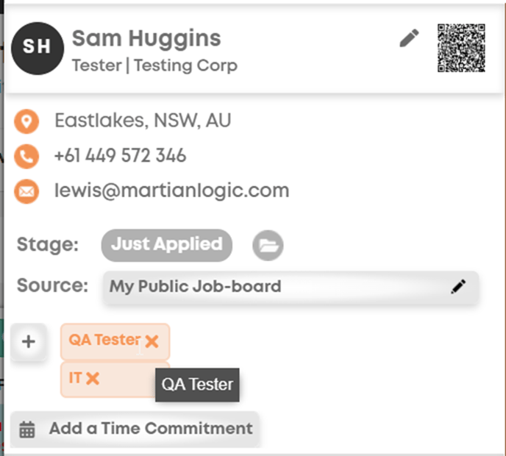This screenshot has width=506, height=456.
Task: Click the Sam Huggins name heading
Action: coord(146,40)
